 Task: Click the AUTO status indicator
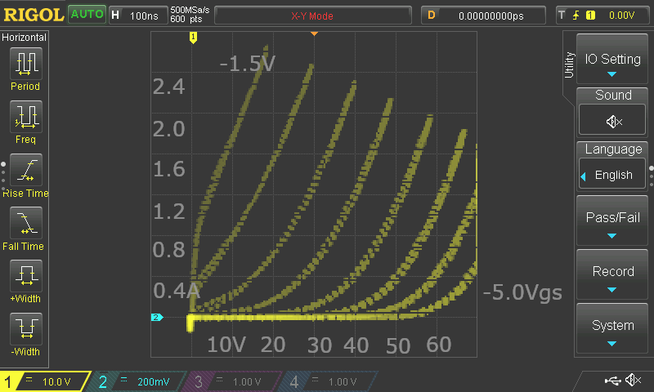(87, 15)
